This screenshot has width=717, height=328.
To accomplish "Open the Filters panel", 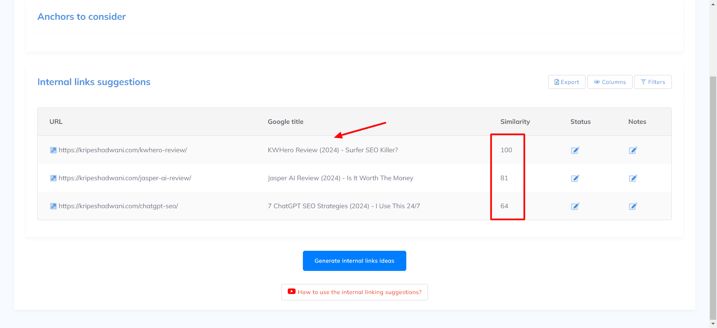I will click(652, 82).
